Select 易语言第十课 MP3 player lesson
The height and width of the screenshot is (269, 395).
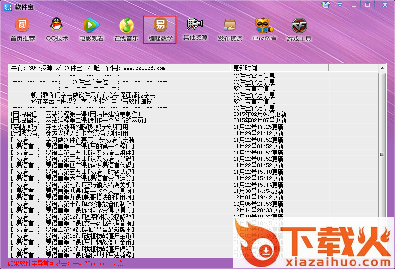(89, 204)
